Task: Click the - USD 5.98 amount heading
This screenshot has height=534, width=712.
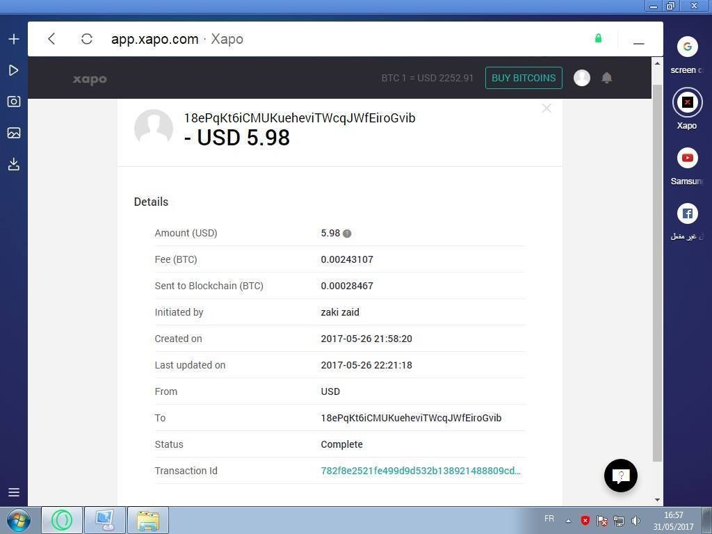Action: coord(236,138)
